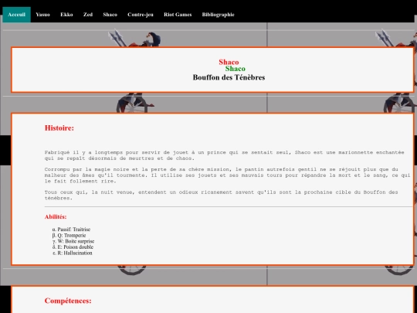This screenshot has height=313, width=417.
Task: Click the paragraph starting 'Corrompu par la magie'
Action: coord(227,175)
